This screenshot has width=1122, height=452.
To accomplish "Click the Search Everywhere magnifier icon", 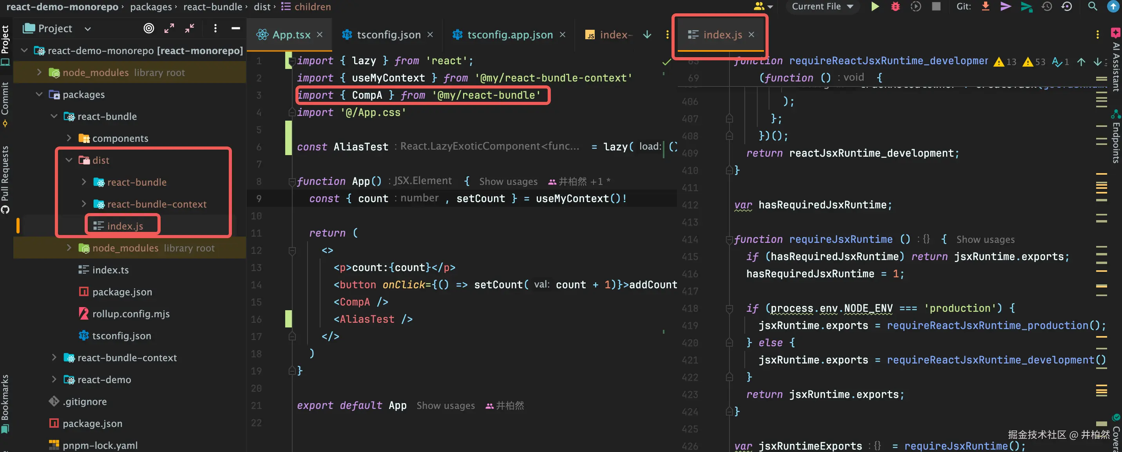I will click(1092, 7).
